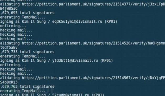Click the first Confirming... line

pyautogui.click(x=13, y=26)
